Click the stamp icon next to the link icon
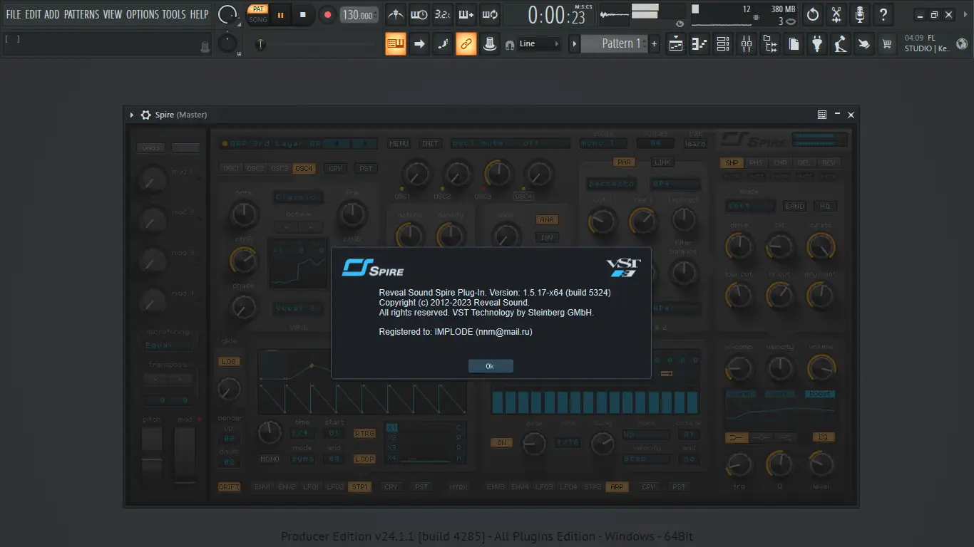This screenshot has height=547, width=974. click(x=490, y=43)
